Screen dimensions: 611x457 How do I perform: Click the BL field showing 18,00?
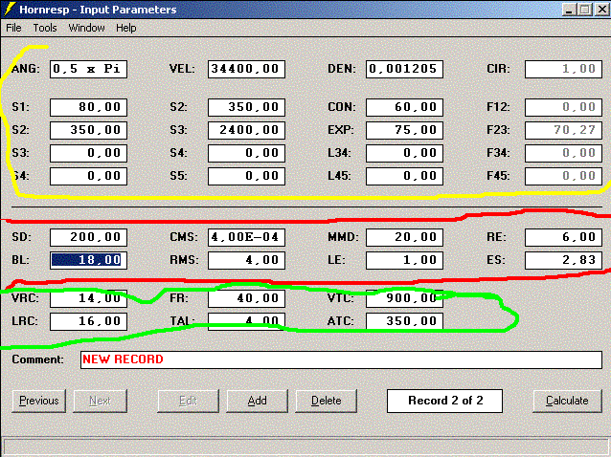click(x=88, y=260)
